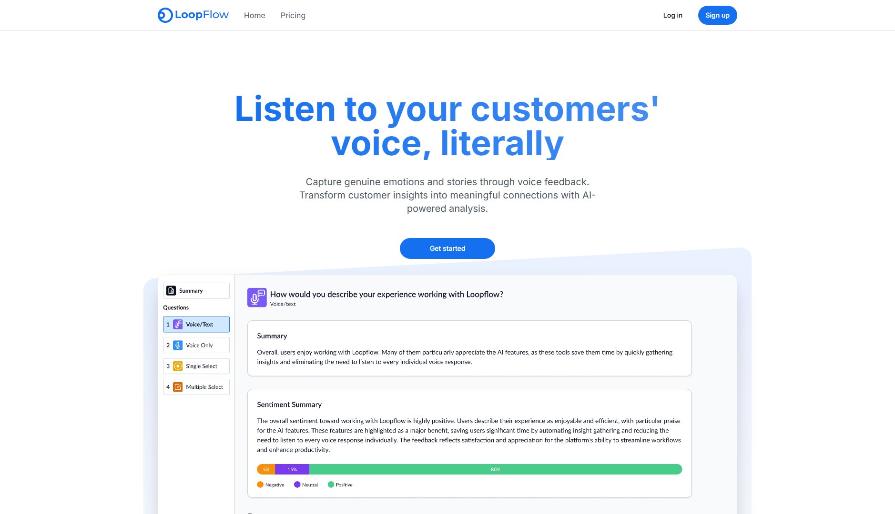
Task: Open the Pricing page
Action: 293,15
